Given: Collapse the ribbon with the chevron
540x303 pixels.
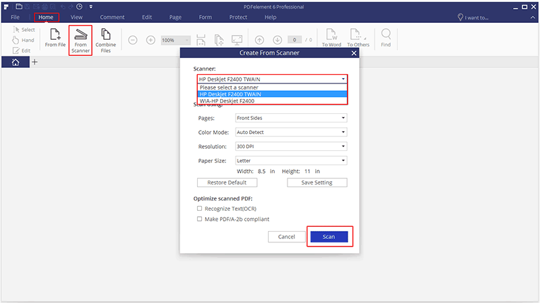Looking at the screenshot, I should point(533,18).
